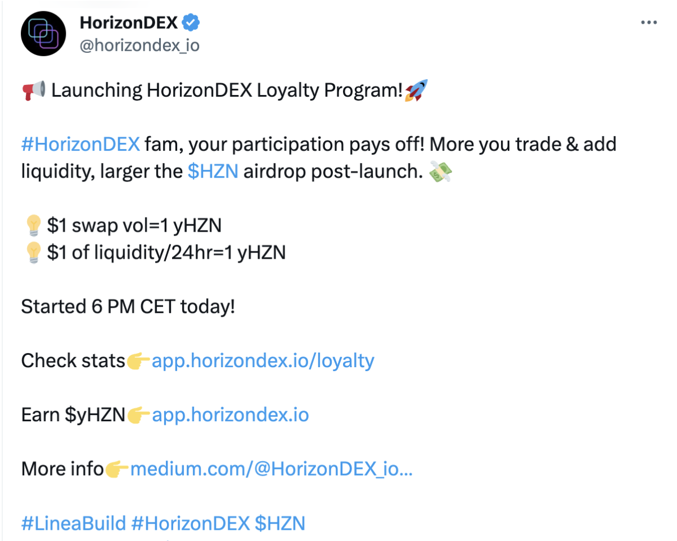Click the flying money emoji
Image resolution: width=677 pixels, height=541 pixels.
tap(440, 172)
